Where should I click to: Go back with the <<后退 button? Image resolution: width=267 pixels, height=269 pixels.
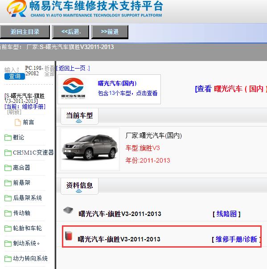click(70, 32)
